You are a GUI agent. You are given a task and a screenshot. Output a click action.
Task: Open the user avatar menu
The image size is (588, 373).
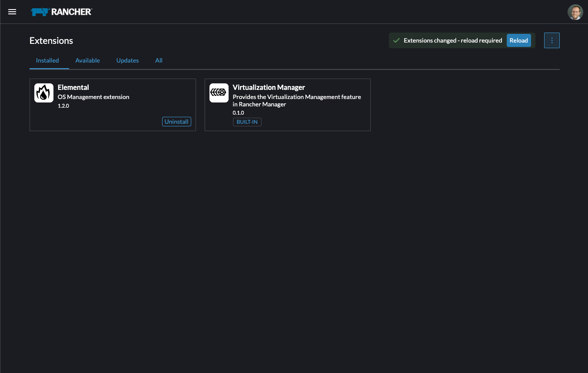click(x=575, y=12)
